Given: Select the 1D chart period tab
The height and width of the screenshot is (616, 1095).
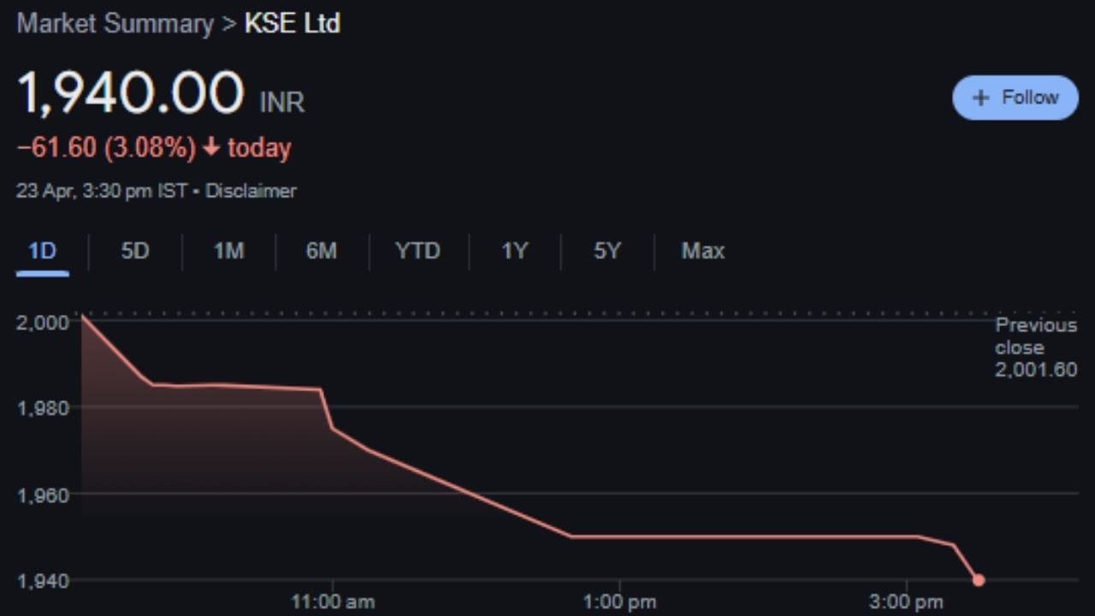Looking at the screenshot, I should tap(42, 251).
